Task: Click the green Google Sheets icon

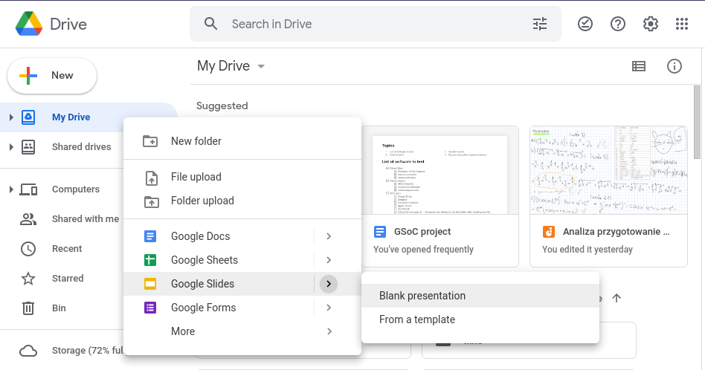Action: (150, 260)
